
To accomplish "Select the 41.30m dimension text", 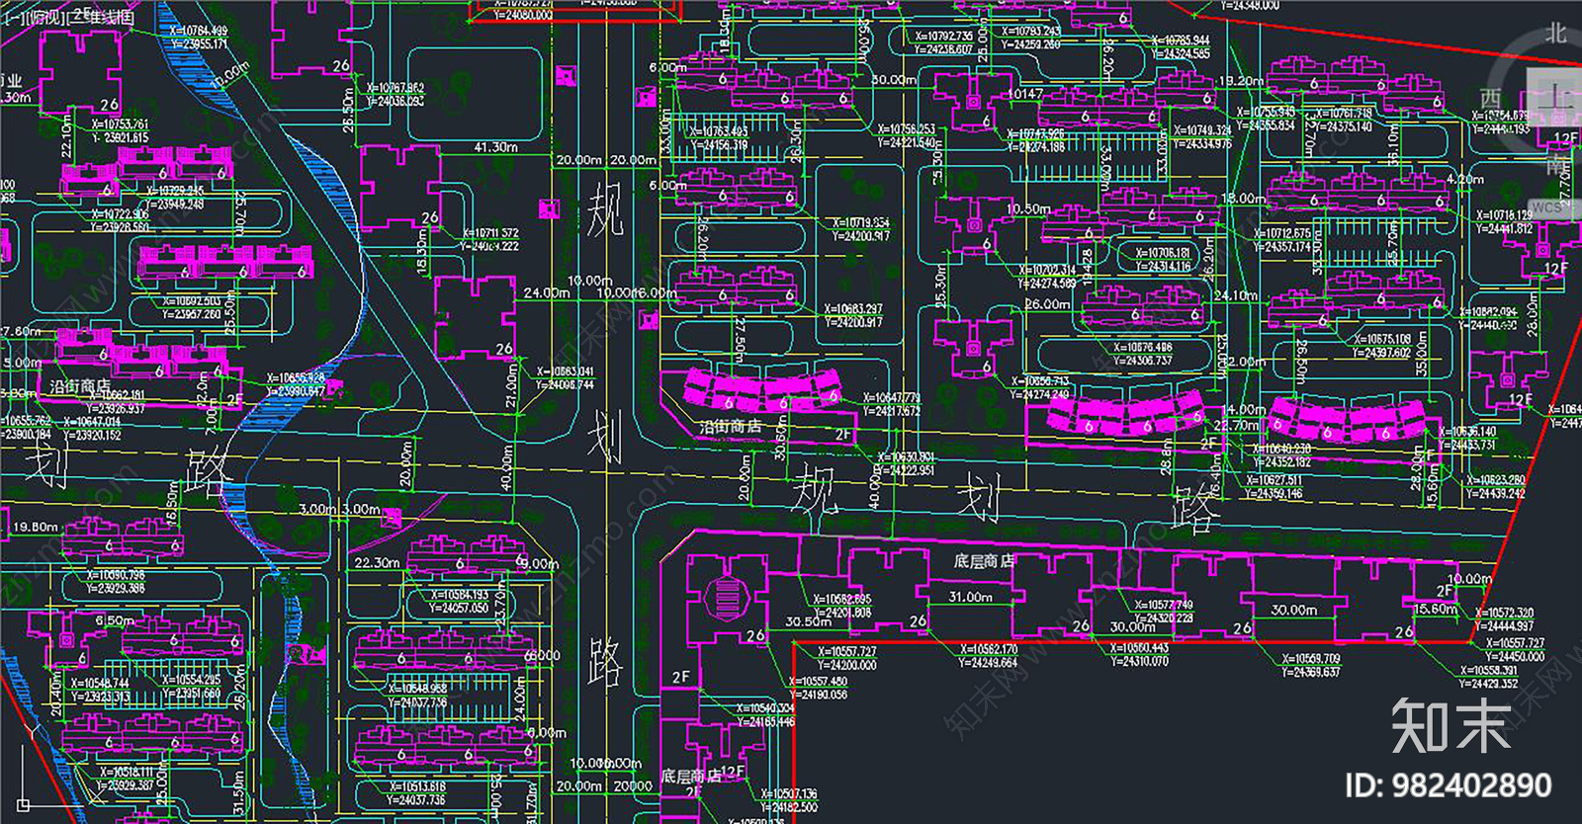I will click(496, 147).
